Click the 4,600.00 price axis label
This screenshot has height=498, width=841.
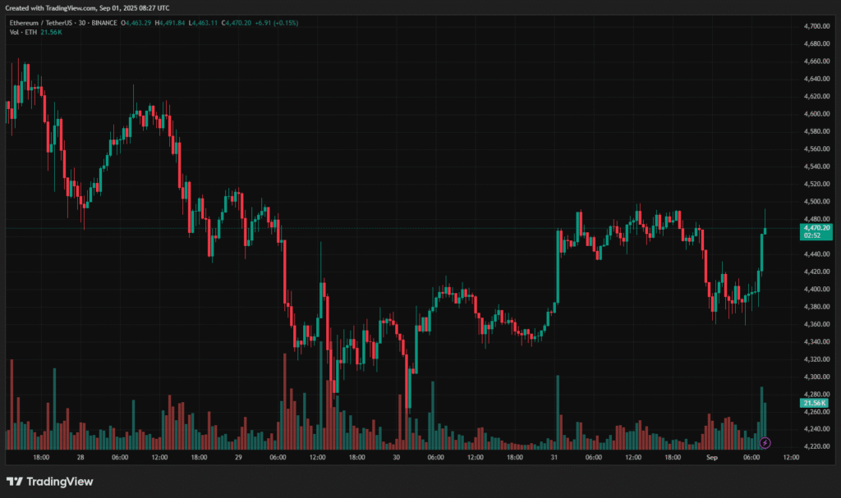tap(817, 114)
